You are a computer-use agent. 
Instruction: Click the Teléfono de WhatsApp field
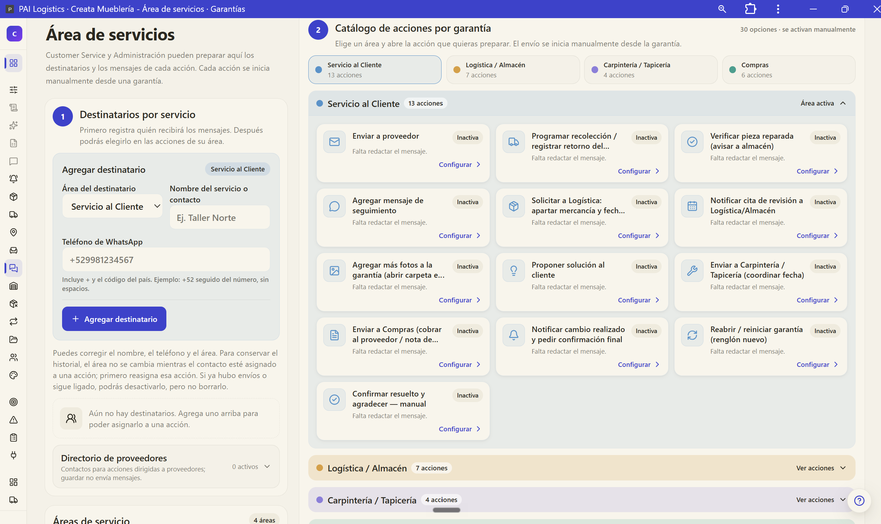(x=166, y=260)
